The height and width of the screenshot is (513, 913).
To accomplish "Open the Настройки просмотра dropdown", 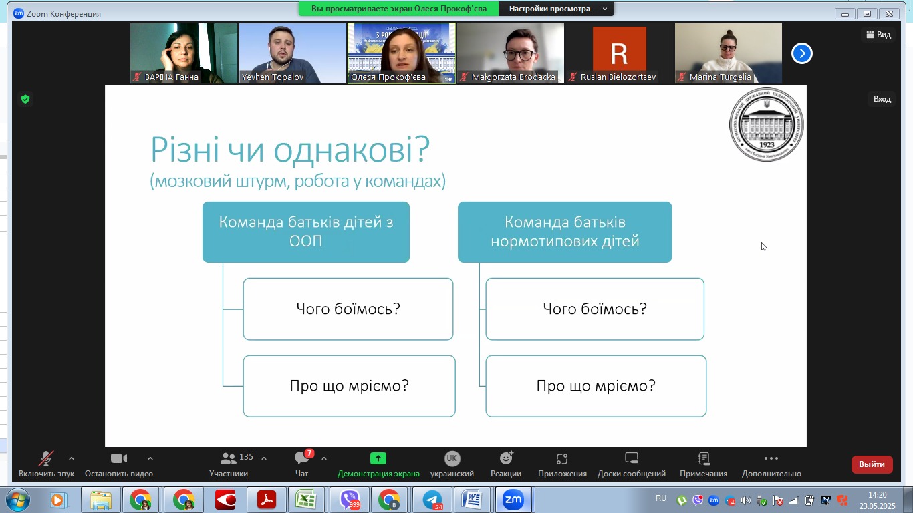I will pyautogui.click(x=557, y=9).
